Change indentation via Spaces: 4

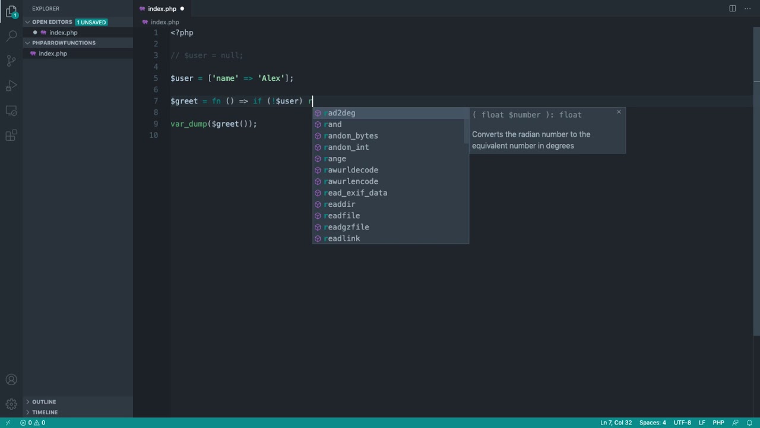(x=653, y=423)
